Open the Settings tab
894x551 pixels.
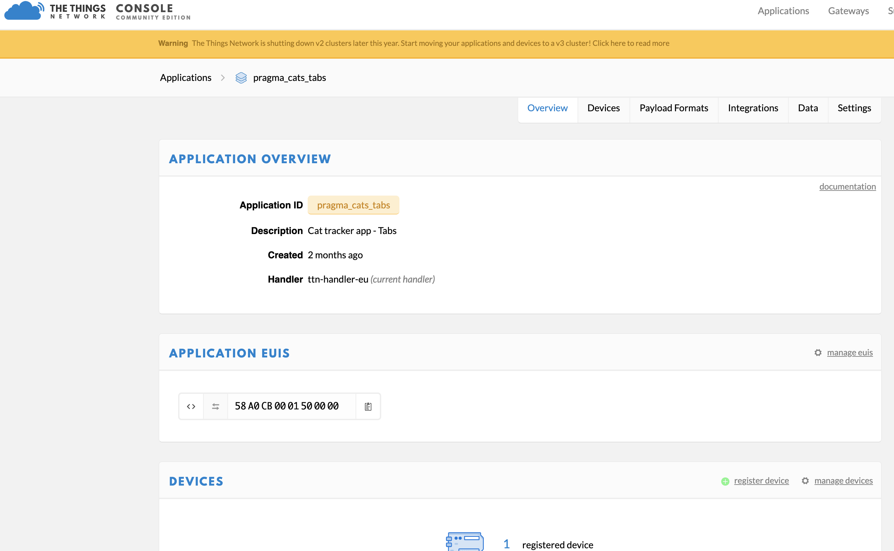point(855,107)
